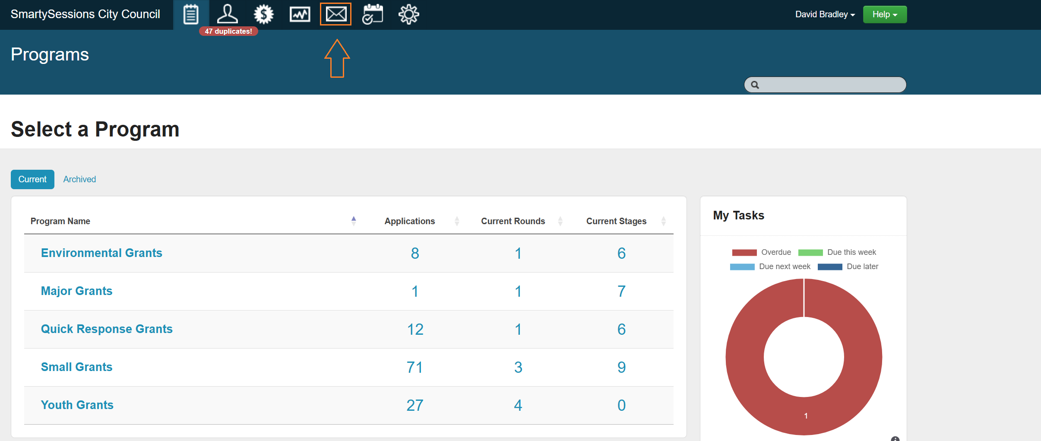Click the Due later legend swatch
Image resolution: width=1041 pixels, height=441 pixels.
click(830, 267)
